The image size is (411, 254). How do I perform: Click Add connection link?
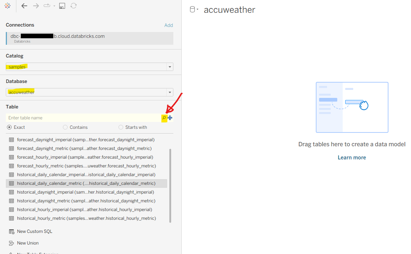tap(169, 25)
